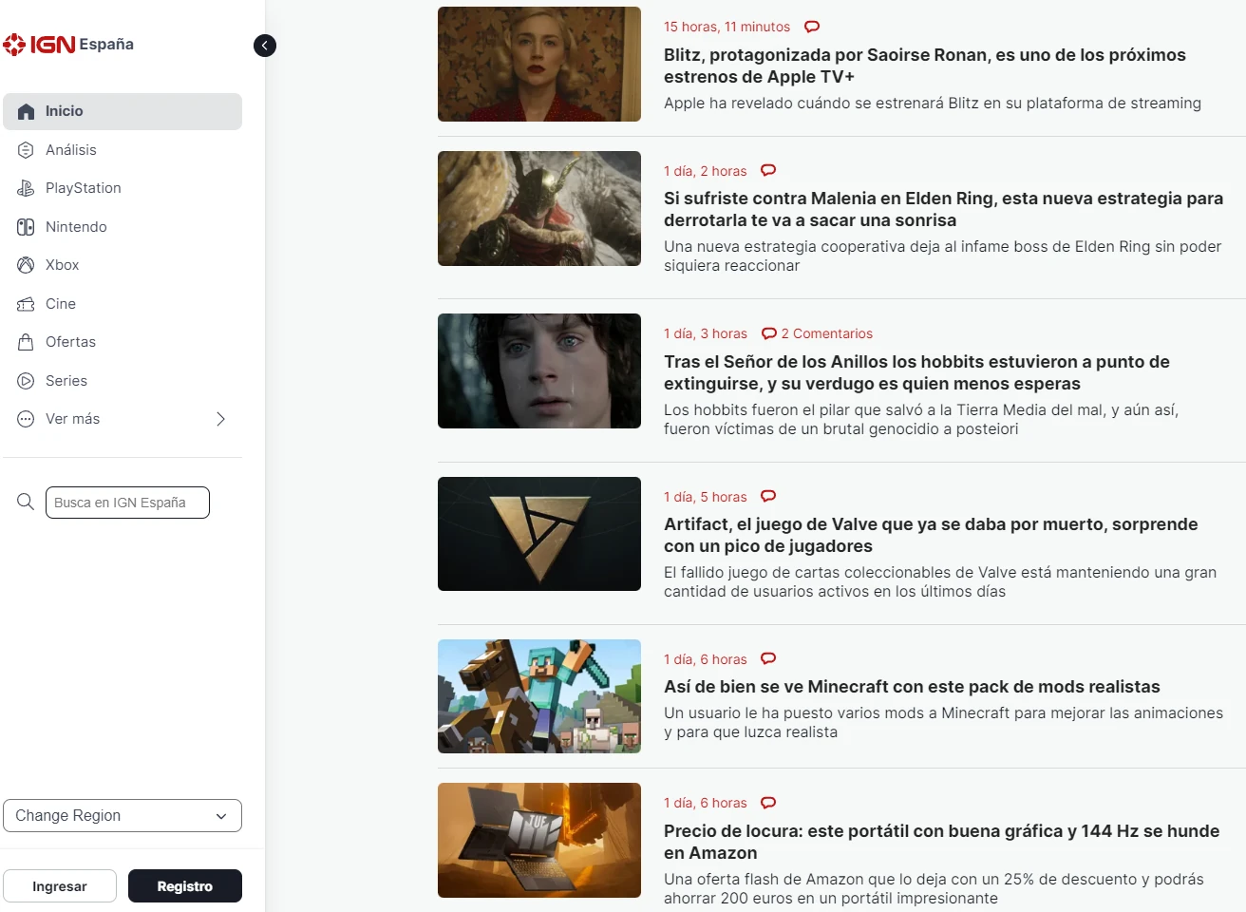This screenshot has height=912, width=1246.
Task: Click the Apple ha revelado cuándo summary
Action: click(x=933, y=103)
